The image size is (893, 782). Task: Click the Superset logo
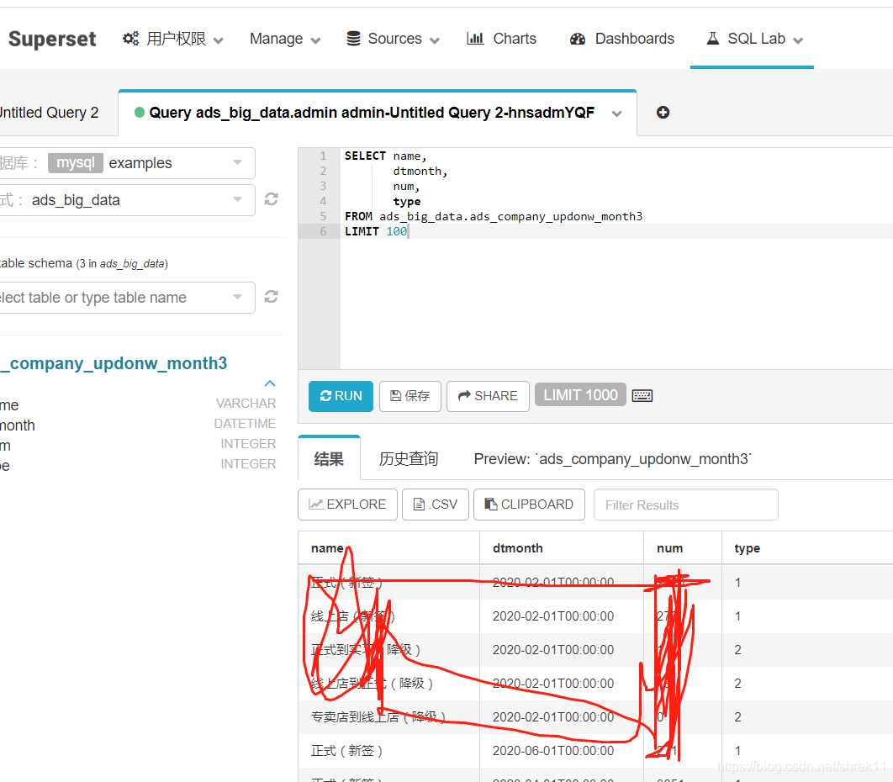point(52,39)
